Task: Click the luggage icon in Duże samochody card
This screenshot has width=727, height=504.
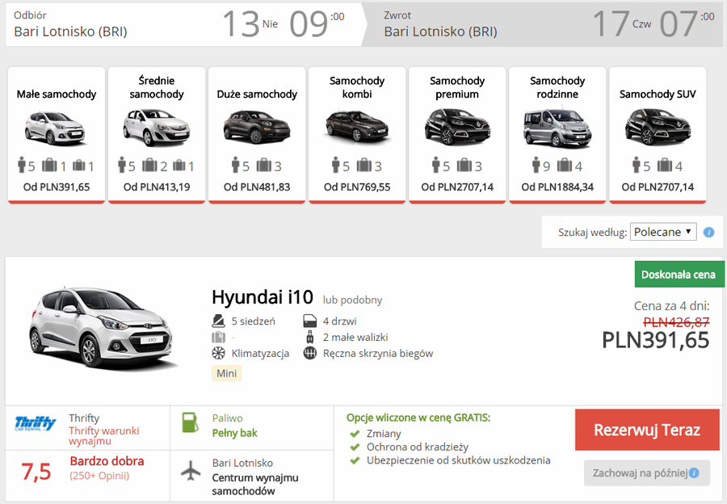Action: pyautogui.click(x=264, y=165)
